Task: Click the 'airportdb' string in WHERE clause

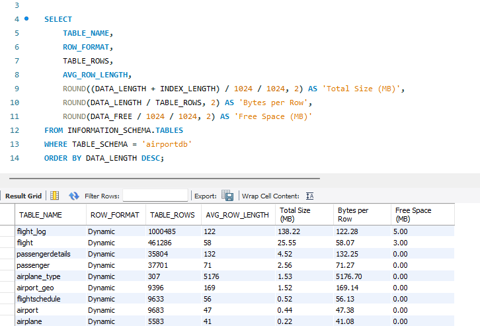Action: (168, 144)
